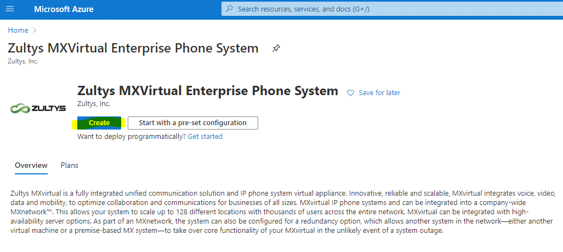Open the Azure portal hamburger menu

(10, 9)
